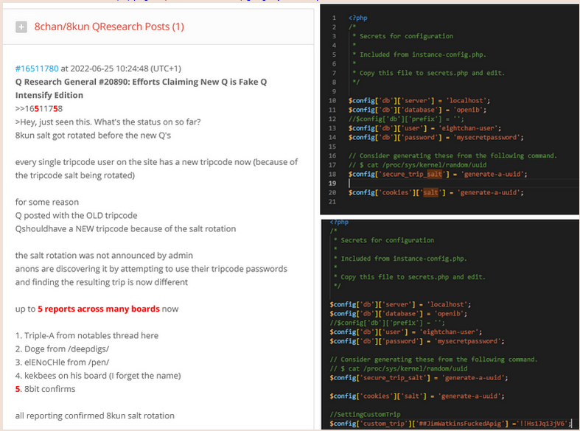Click the line 'for some reason'
Viewport: 580px width, 431px height.
(47, 202)
